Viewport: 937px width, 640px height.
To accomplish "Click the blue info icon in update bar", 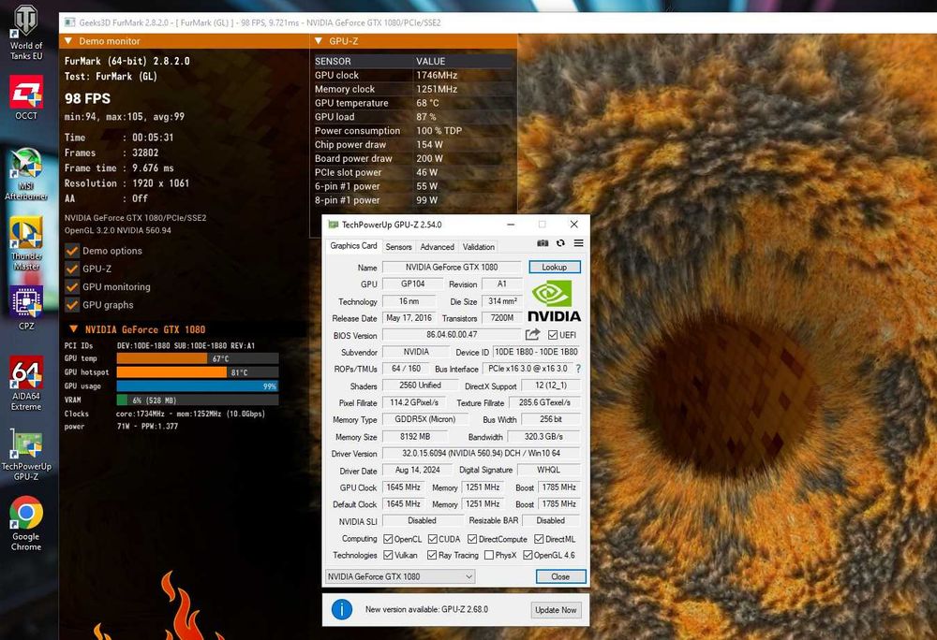I will point(342,609).
